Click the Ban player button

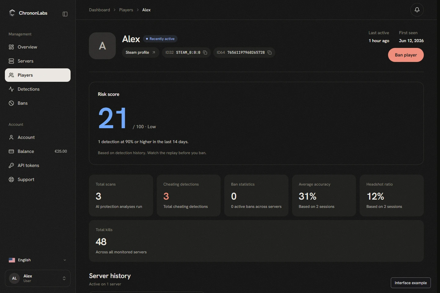406,55
